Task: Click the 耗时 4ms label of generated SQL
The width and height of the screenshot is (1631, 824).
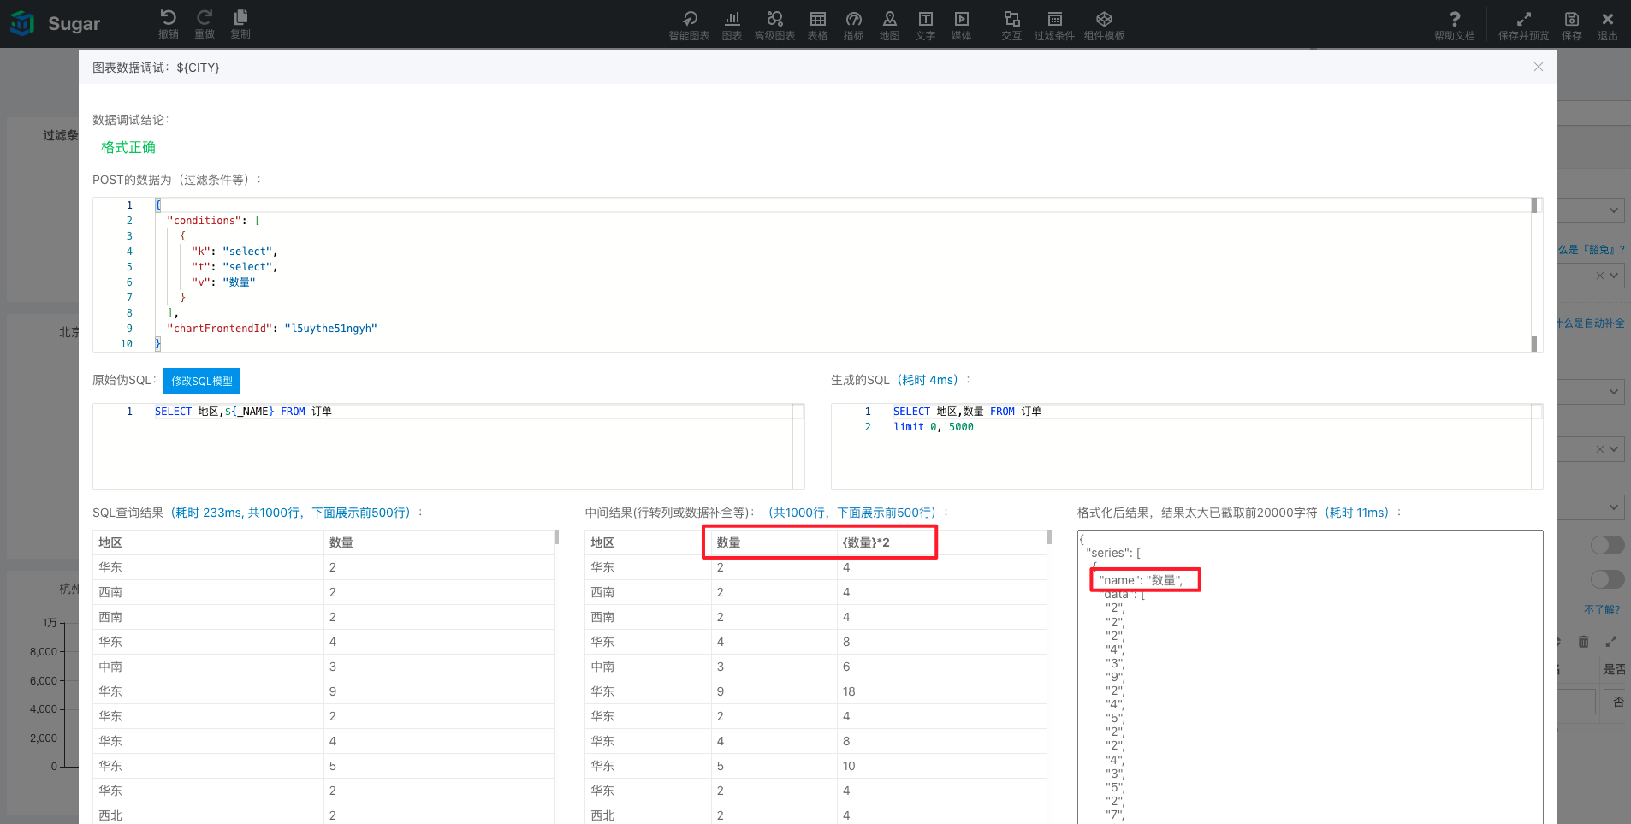Action: click(928, 380)
